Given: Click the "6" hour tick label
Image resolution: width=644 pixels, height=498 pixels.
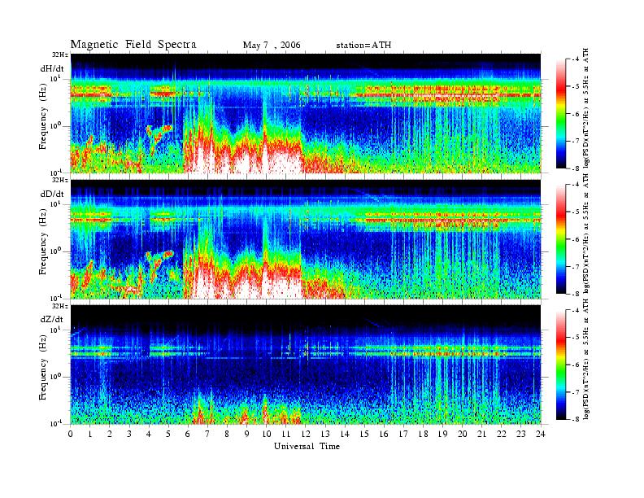Looking at the screenshot, I should (x=188, y=434).
